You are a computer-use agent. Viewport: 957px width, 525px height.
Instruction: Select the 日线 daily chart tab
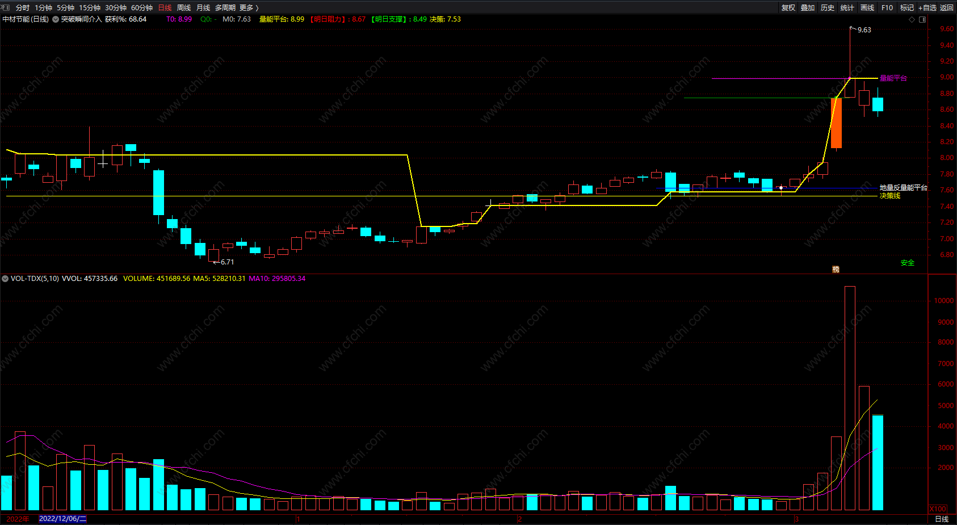[165, 7]
